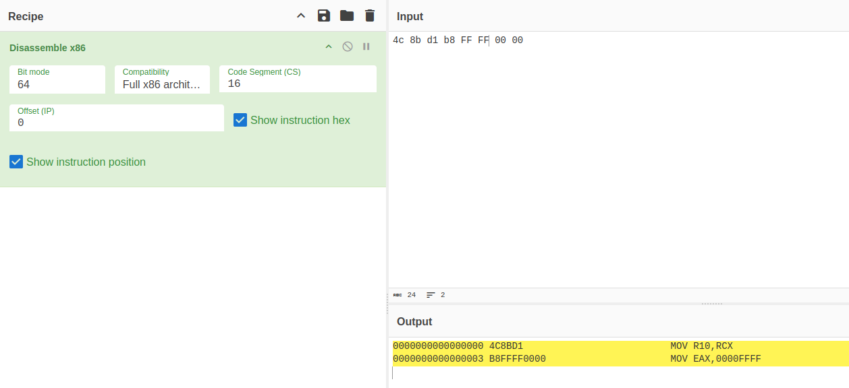849x388 pixels.
Task: Click the 4C8BD1 hex bytes in Output
Action: click(506, 346)
